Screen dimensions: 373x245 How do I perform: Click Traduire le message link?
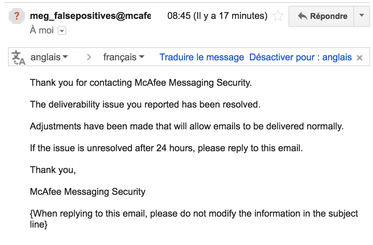click(201, 57)
